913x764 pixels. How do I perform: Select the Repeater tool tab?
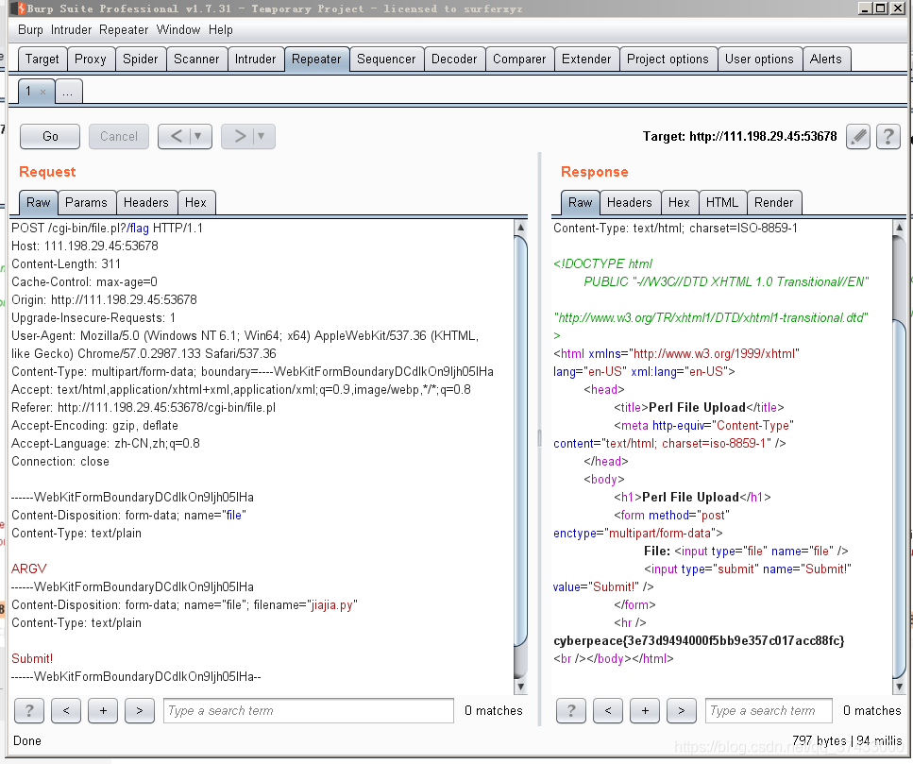pyautogui.click(x=316, y=59)
